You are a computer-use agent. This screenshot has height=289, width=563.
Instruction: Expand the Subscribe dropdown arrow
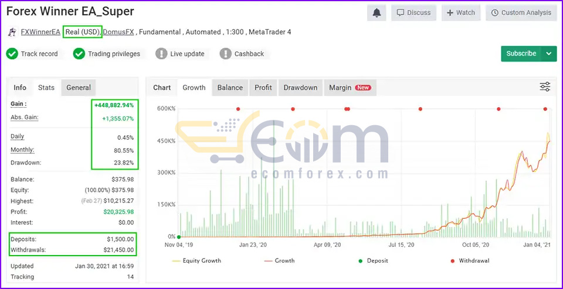click(x=549, y=54)
